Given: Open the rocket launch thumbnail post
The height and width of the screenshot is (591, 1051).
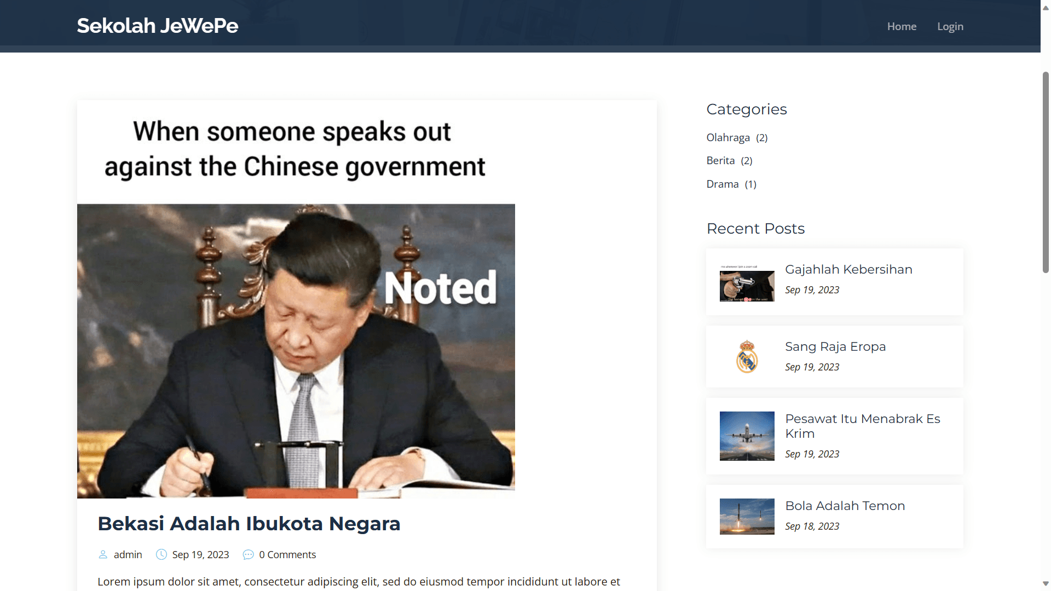Looking at the screenshot, I should tap(747, 517).
